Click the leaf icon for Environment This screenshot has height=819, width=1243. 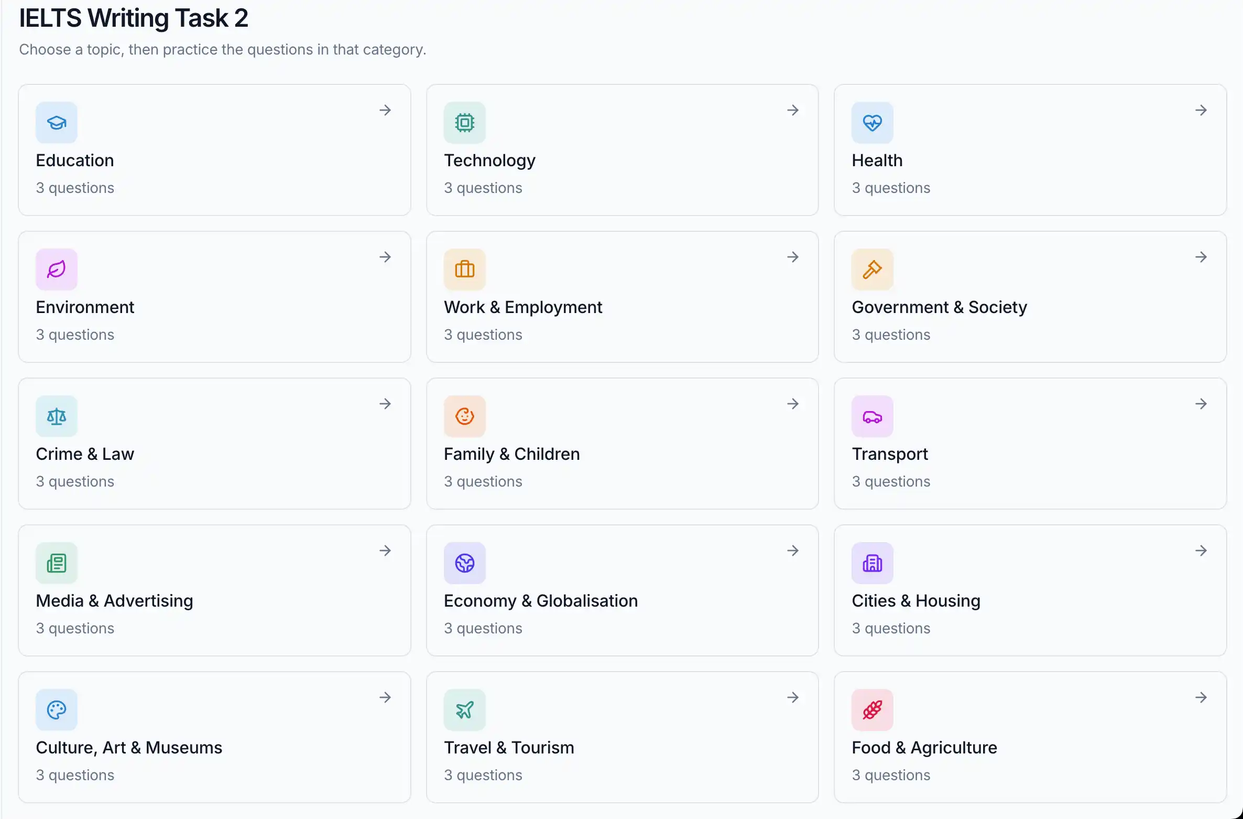point(57,270)
